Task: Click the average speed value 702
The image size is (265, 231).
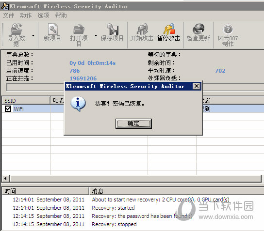Action: point(220,71)
